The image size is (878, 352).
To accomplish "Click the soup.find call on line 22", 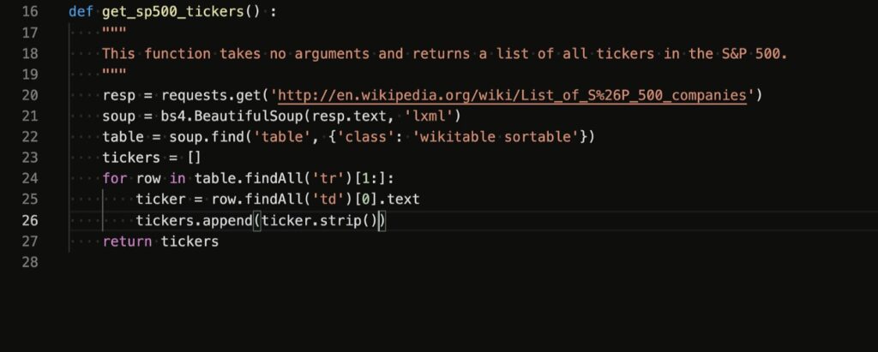I will click(x=198, y=137).
